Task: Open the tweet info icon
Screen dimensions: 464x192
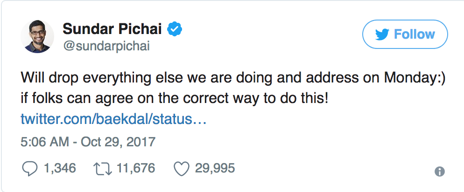Action: click(x=439, y=171)
